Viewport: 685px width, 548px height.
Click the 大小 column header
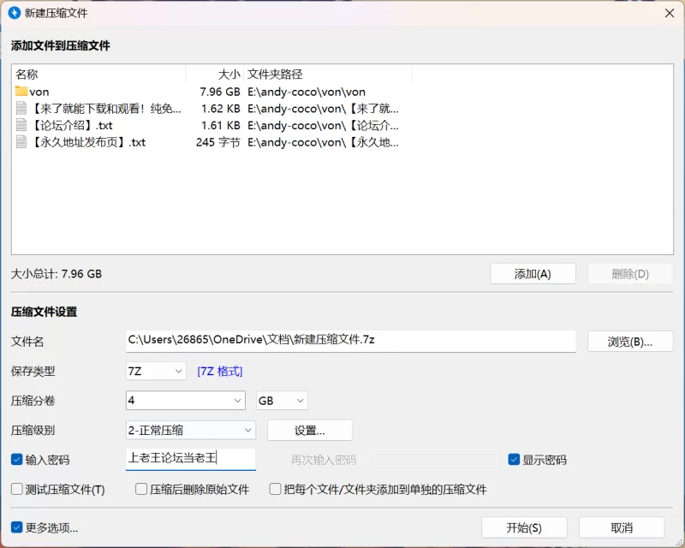point(216,74)
